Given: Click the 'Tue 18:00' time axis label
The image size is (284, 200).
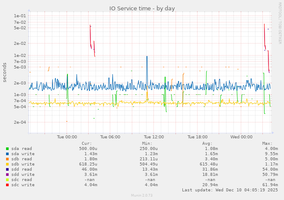Looking at the screenshot, I should coord(198,137).
